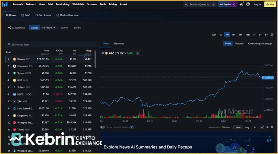Click the Lido Staked Ether icon
This screenshot has width=278, height=154.
tap(14, 108)
